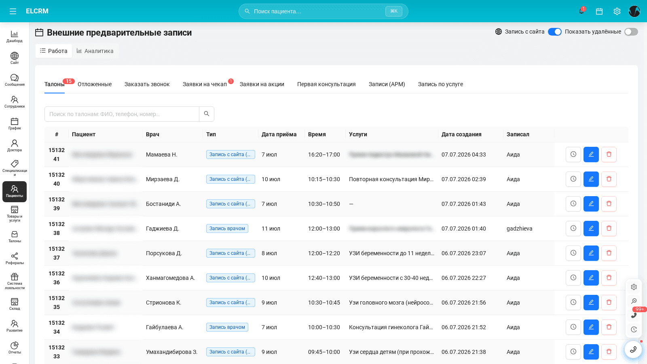Open settings gear in the top bar

pos(617,11)
